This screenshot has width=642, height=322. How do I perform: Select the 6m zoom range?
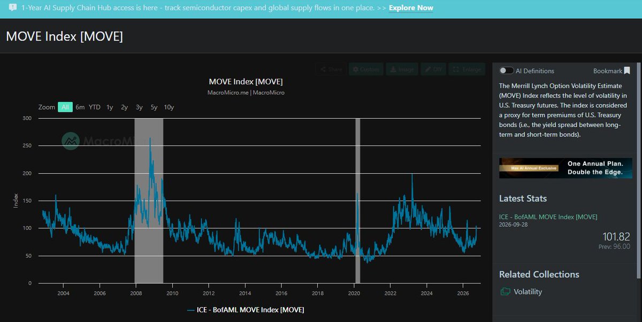(x=80, y=107)
